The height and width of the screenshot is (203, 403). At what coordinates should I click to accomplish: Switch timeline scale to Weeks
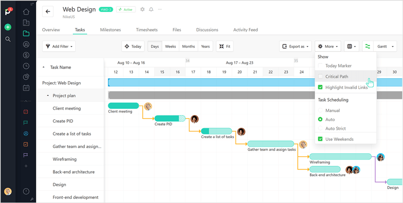171,47
